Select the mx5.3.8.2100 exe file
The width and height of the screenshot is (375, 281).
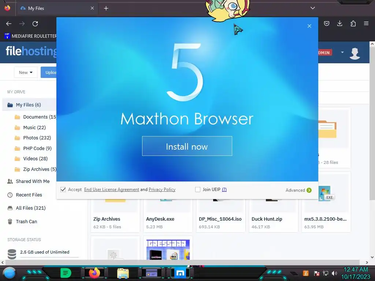coord(326,202)
